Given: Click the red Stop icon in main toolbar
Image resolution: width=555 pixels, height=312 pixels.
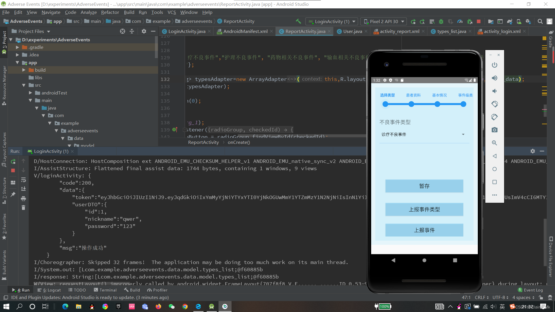Looking at the screenshot, I should click(x=479, y=21).
